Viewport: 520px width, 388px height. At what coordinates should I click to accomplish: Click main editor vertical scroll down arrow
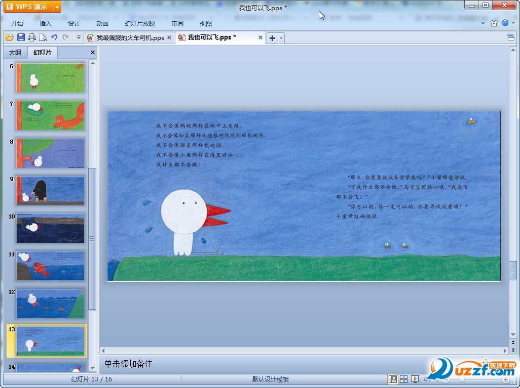pyautogui.click(x=513, y=334)
